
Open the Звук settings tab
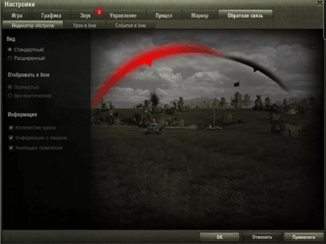85,15
